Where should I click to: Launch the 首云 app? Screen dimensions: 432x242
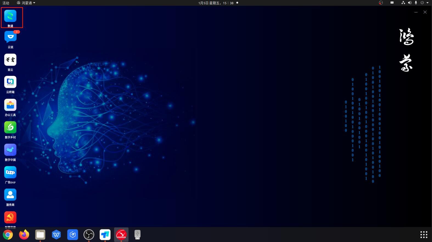point(10,60)
